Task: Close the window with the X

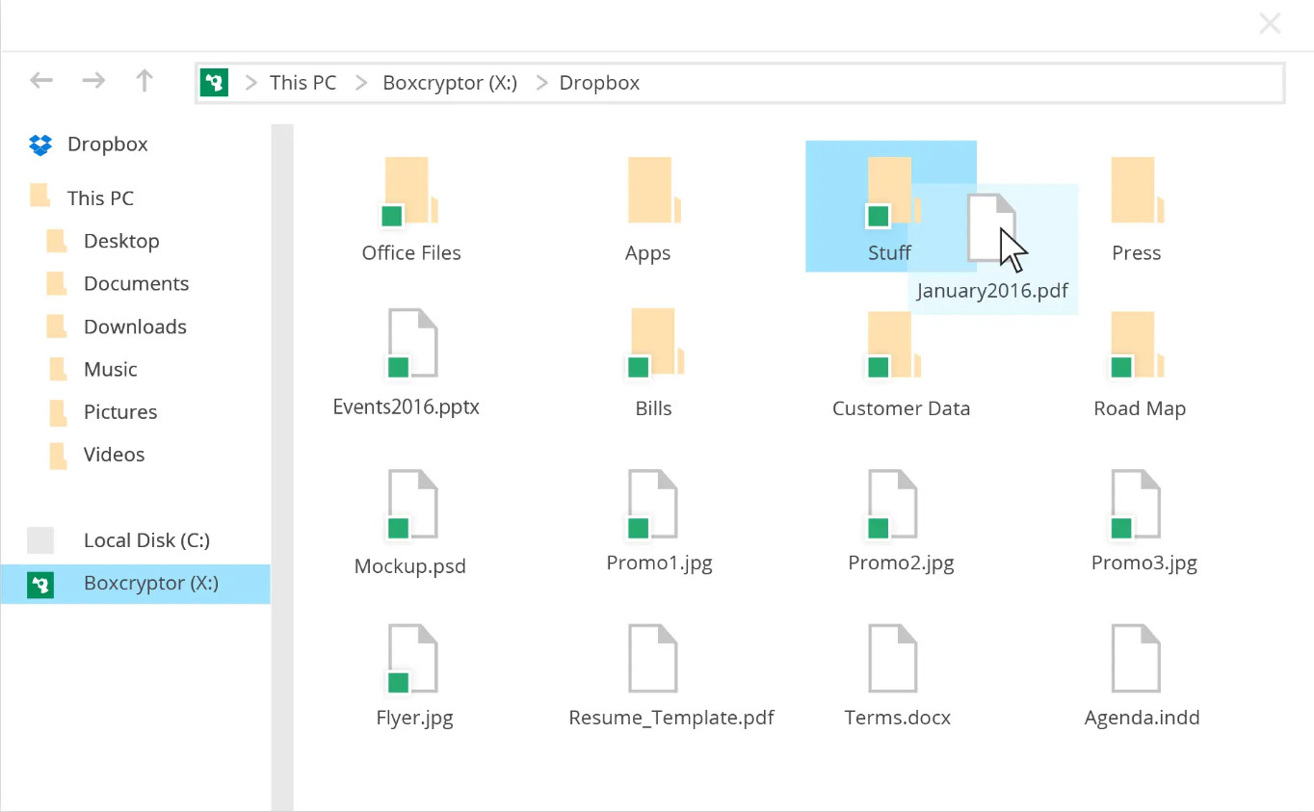Action: 1270,24
